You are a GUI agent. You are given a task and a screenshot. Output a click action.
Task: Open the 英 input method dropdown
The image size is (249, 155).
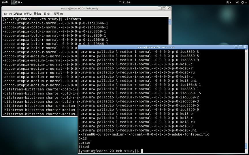(229, 2)
